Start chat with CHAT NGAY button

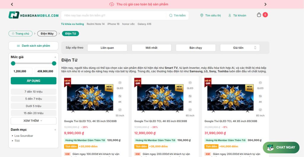tap(281, 148)
